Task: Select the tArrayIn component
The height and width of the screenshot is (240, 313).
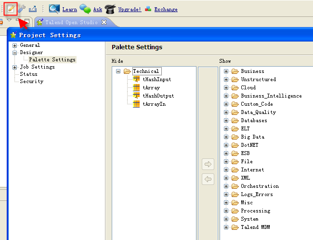Action: click(x=154, y=104)
